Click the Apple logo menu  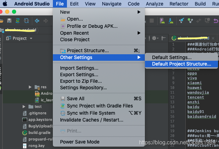tap(5, 4)
